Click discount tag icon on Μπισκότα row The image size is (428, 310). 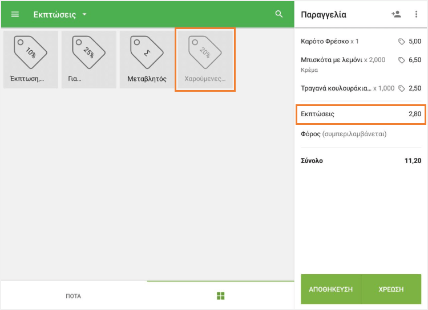coord(402,60)
